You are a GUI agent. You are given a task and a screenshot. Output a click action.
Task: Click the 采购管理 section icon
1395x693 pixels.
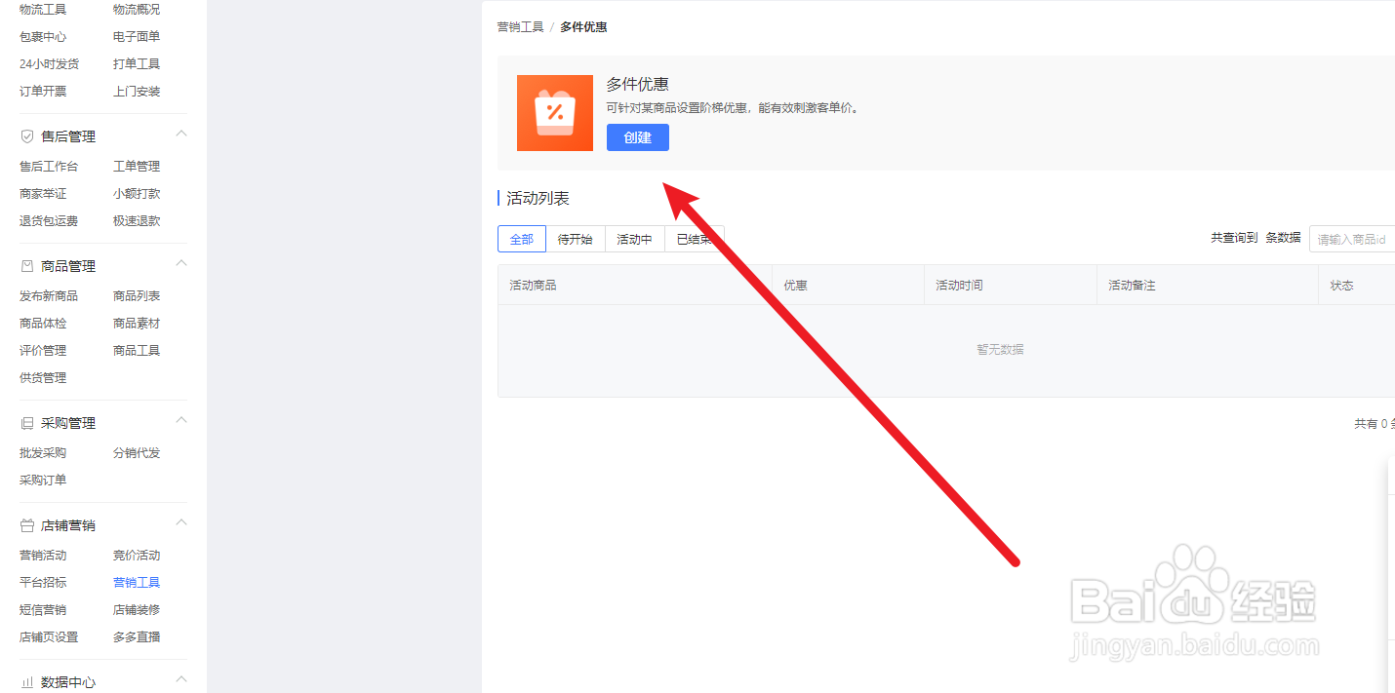click(26, 422)
